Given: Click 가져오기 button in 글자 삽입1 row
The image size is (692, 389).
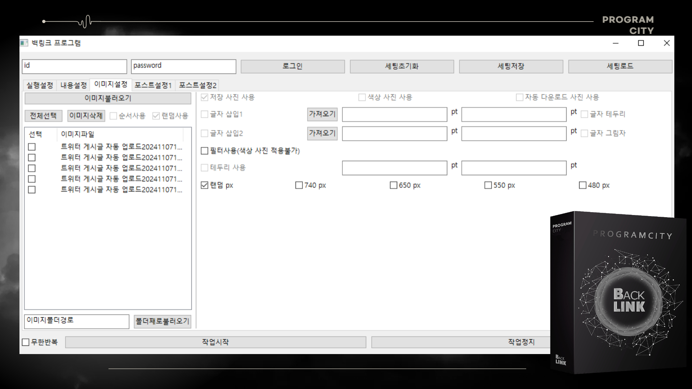Looking at the screenshot, I should click(x=322, y=114).
